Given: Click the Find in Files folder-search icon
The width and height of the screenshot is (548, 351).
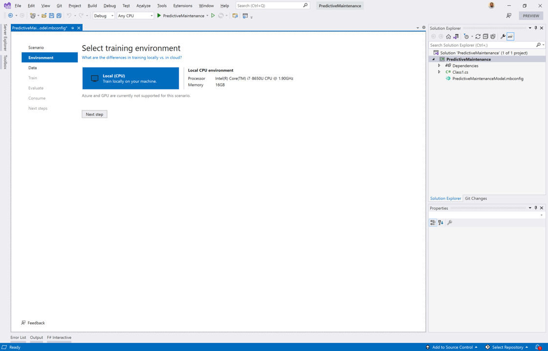Looking at the screenshot, I should (x=235, y=15).
